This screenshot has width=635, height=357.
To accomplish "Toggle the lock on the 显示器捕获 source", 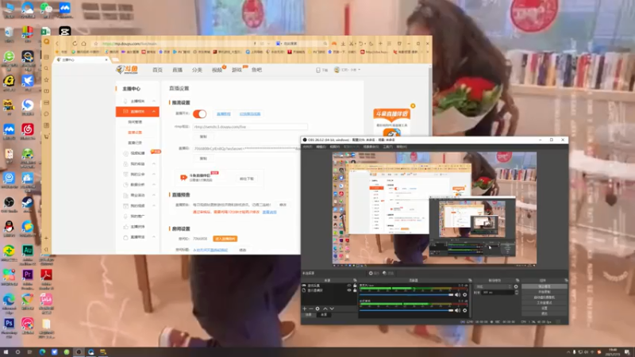I will pyautogui.click(x=355, y=290).
